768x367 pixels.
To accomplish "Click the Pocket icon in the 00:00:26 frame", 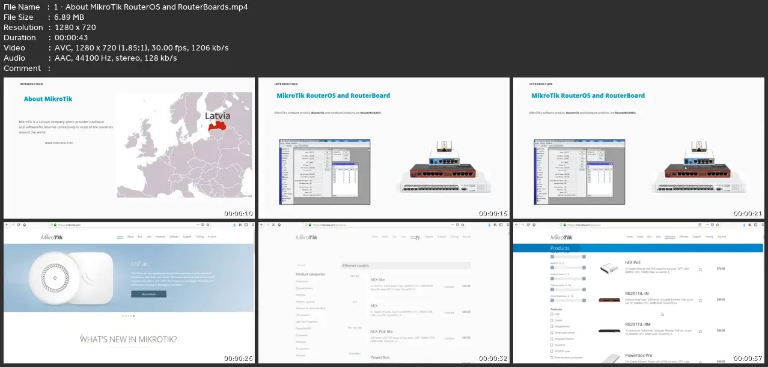I will (x=203, y=225).
